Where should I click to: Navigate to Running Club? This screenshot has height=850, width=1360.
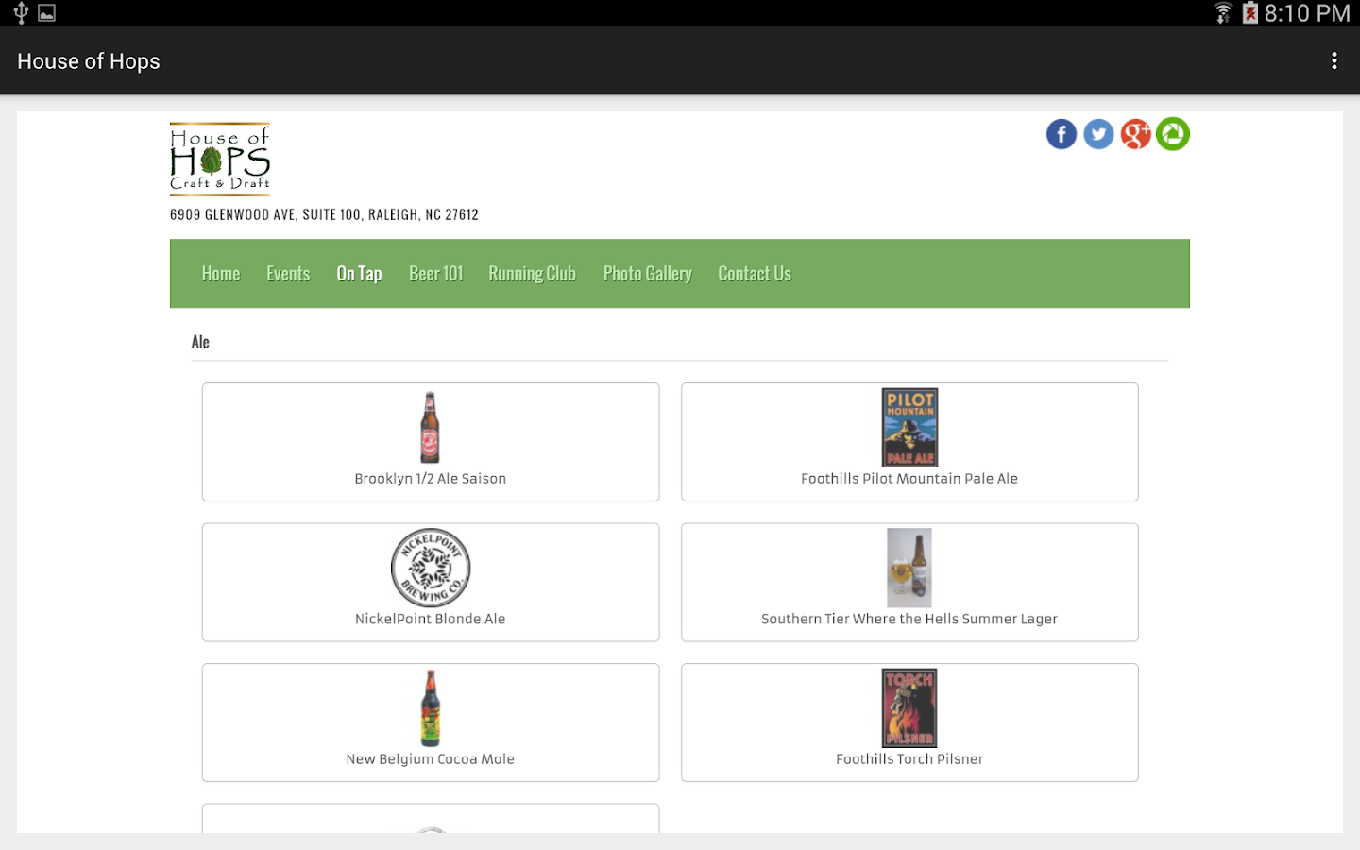click(532, 274)
